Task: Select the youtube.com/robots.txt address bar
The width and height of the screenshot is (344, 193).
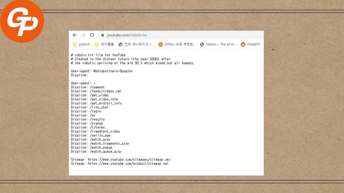Action: coord(181,35)
